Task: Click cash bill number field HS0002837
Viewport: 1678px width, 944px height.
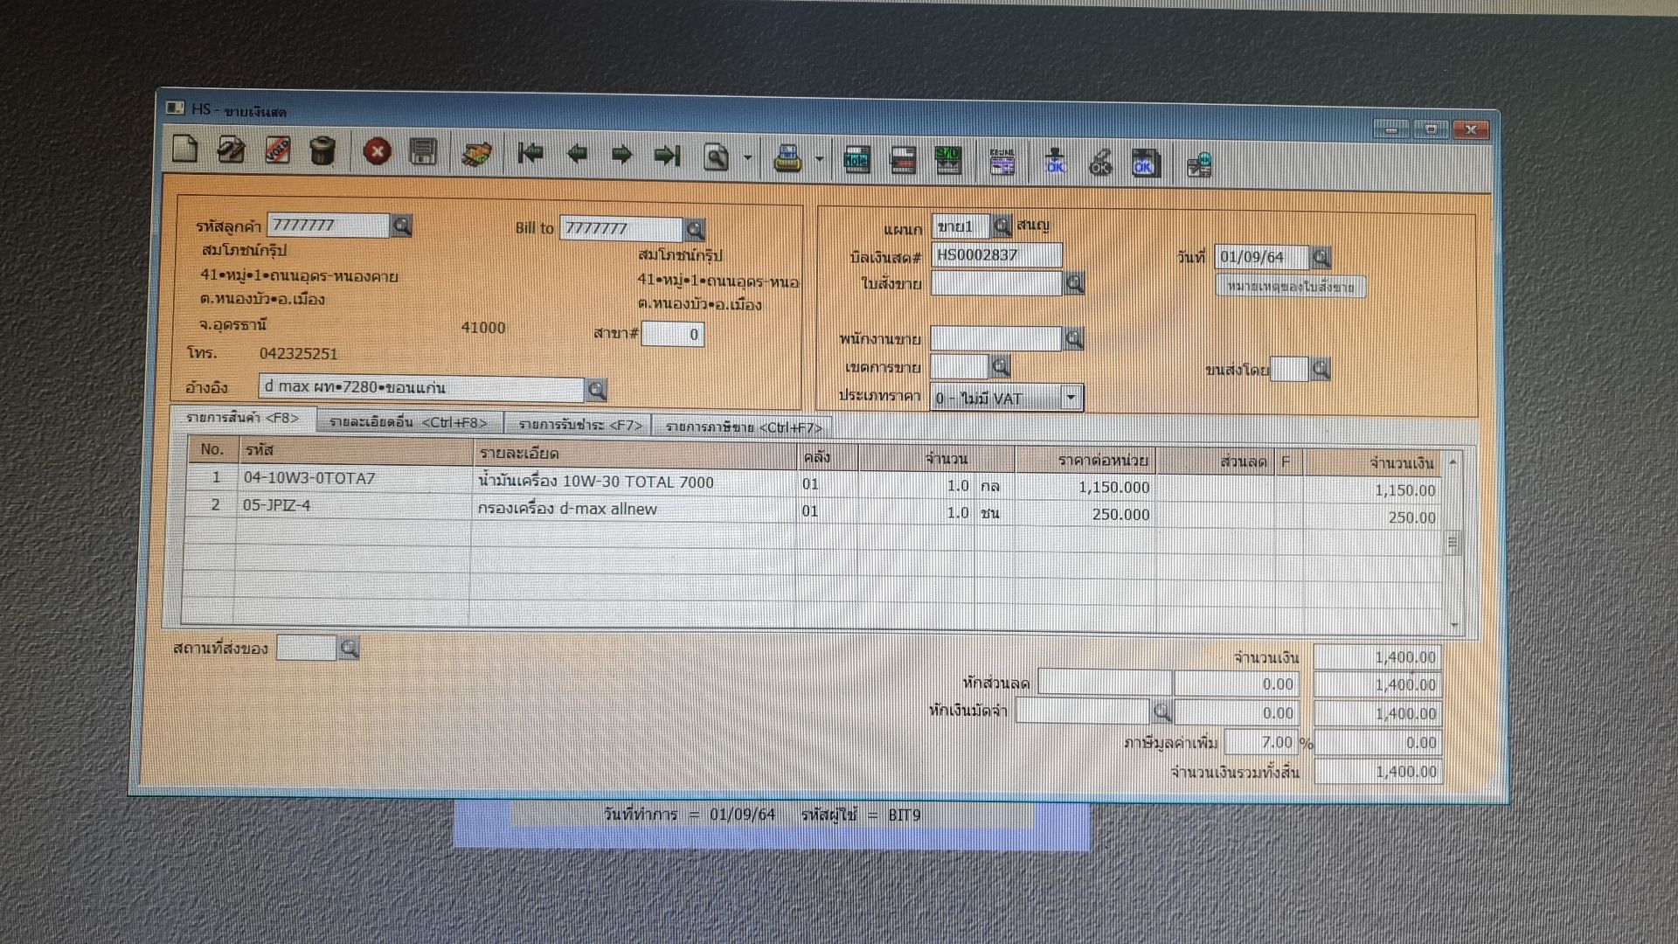Action: 997,255
